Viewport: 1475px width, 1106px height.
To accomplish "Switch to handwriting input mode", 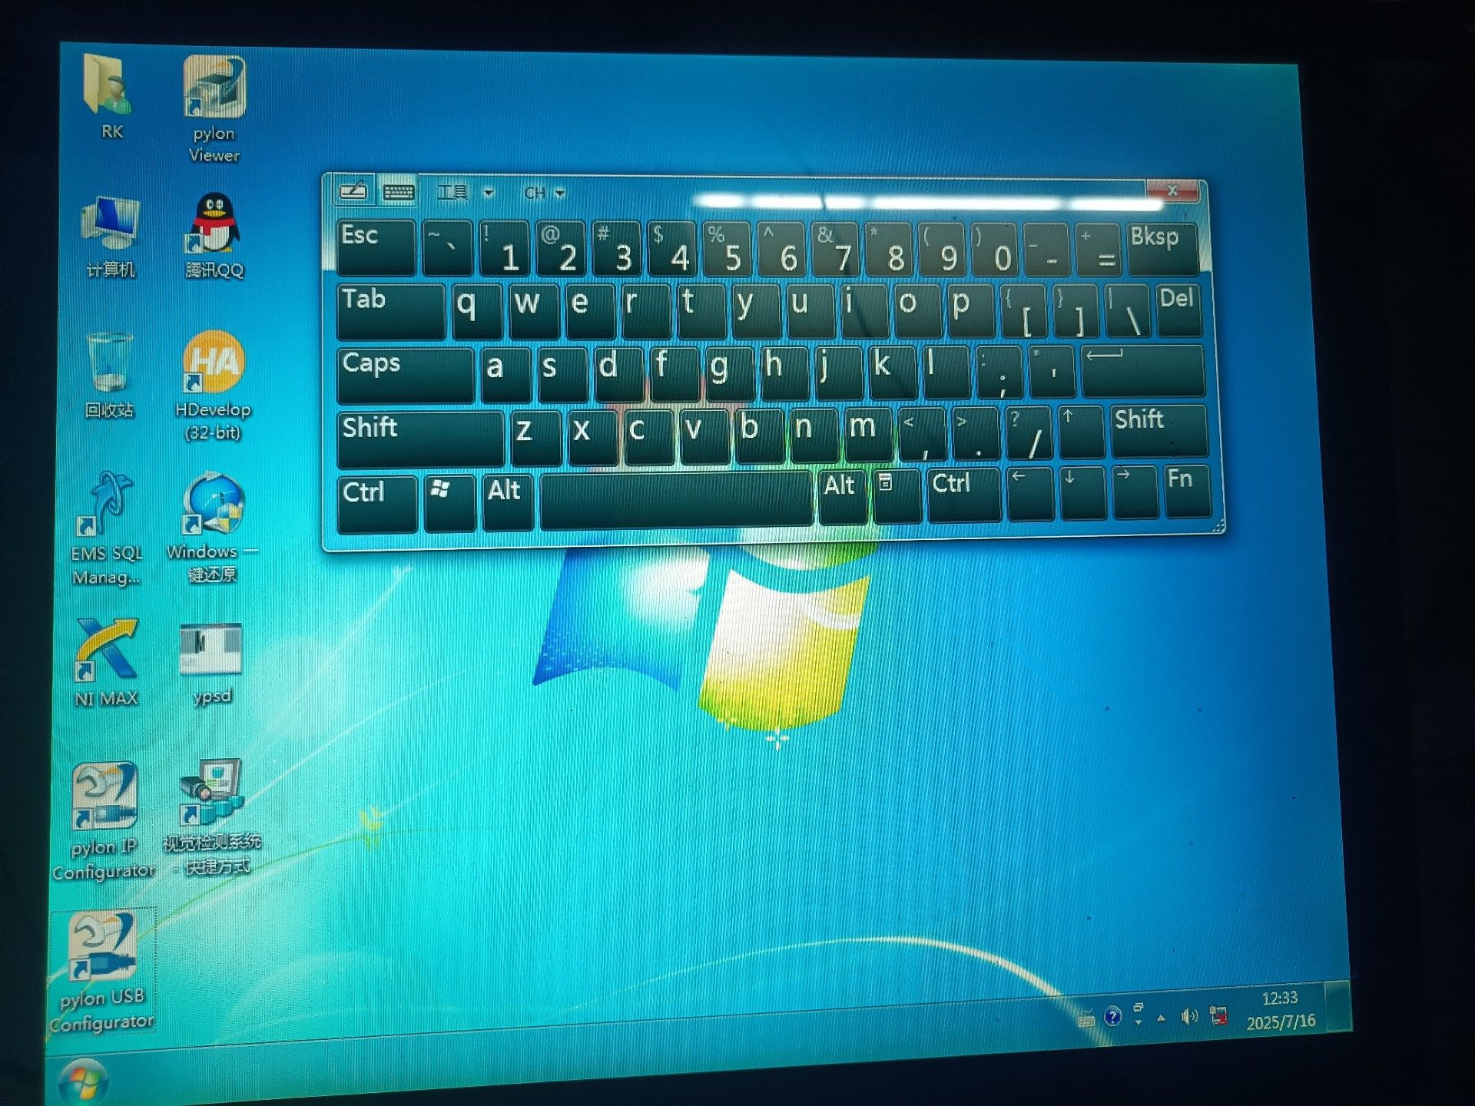I will (353, 191).
